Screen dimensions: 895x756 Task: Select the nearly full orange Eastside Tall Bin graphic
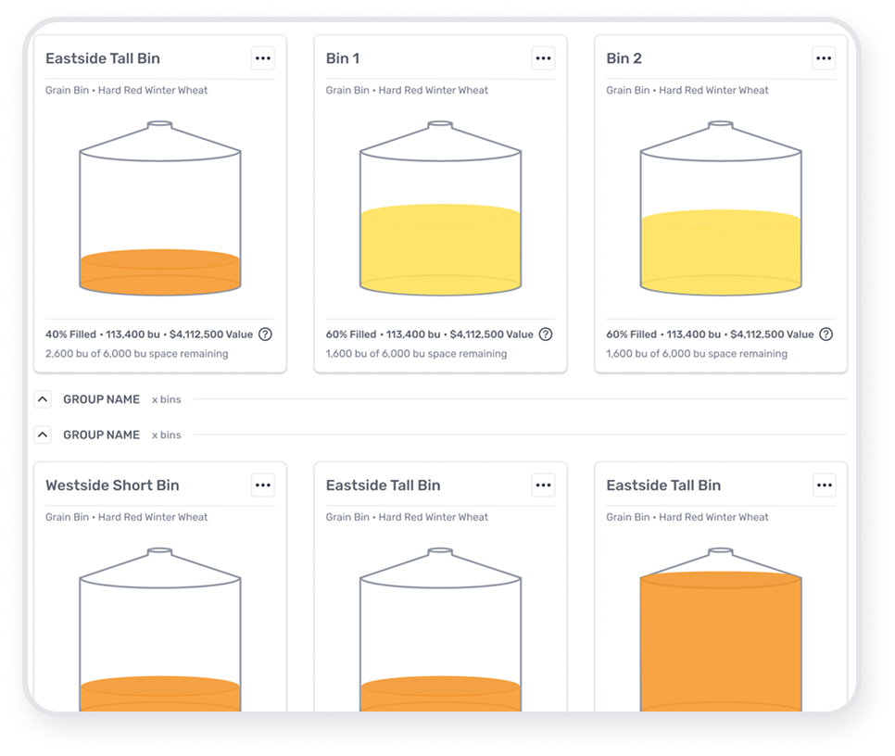point(721,639)
